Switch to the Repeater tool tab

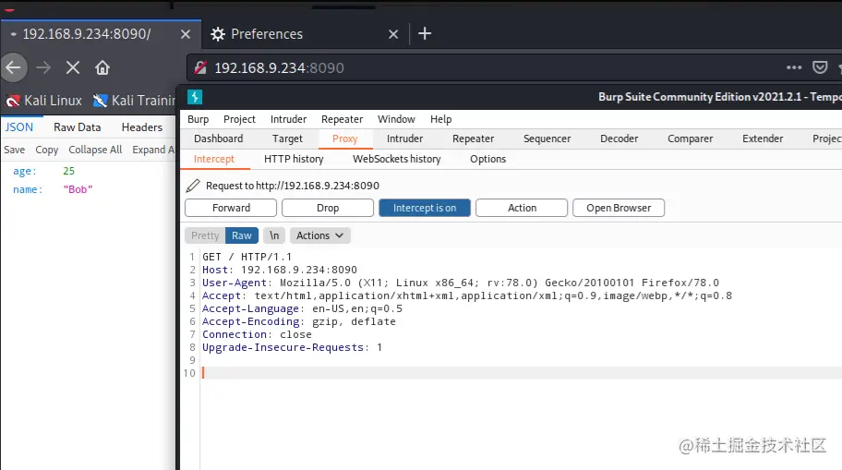pyautogui.click(x=473, y=139)
